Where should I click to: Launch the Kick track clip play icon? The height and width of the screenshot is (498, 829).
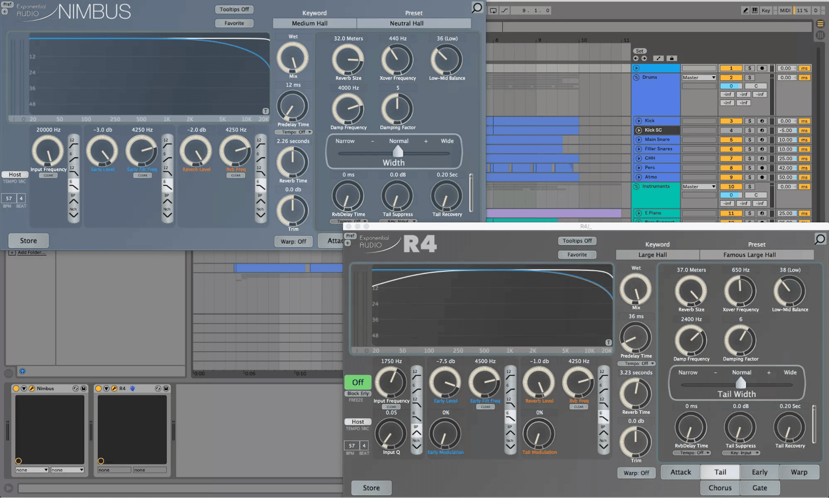pyautogui.click(x=639, y=121)
